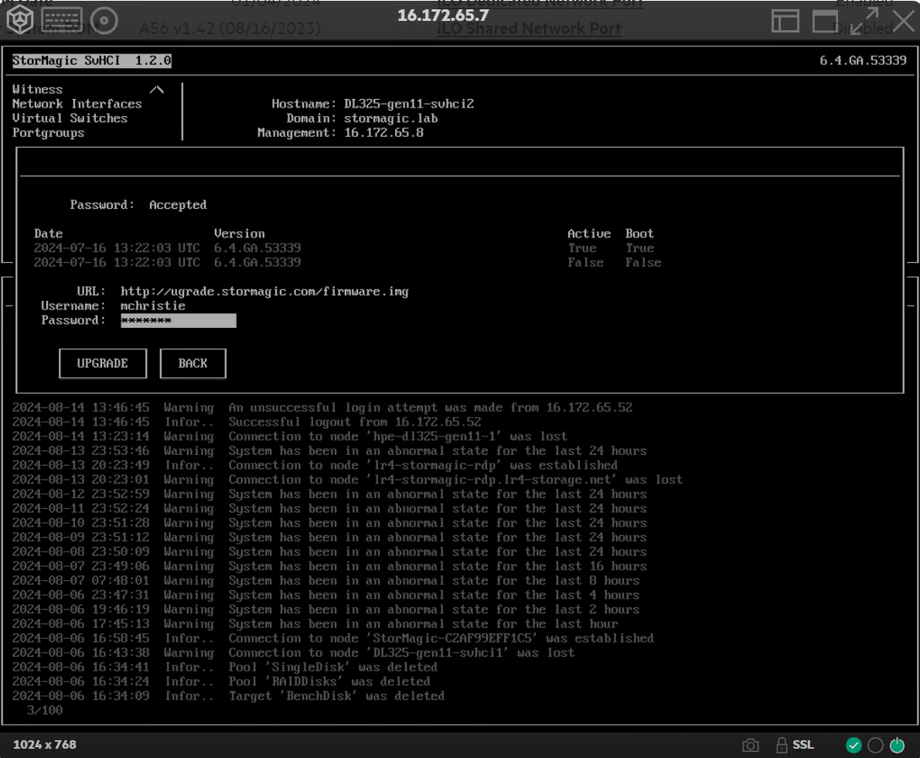This screenshot has width=920, height=758.
Task: Click log entry for lr4-storage.net was lost
Action: pos(347,480)
